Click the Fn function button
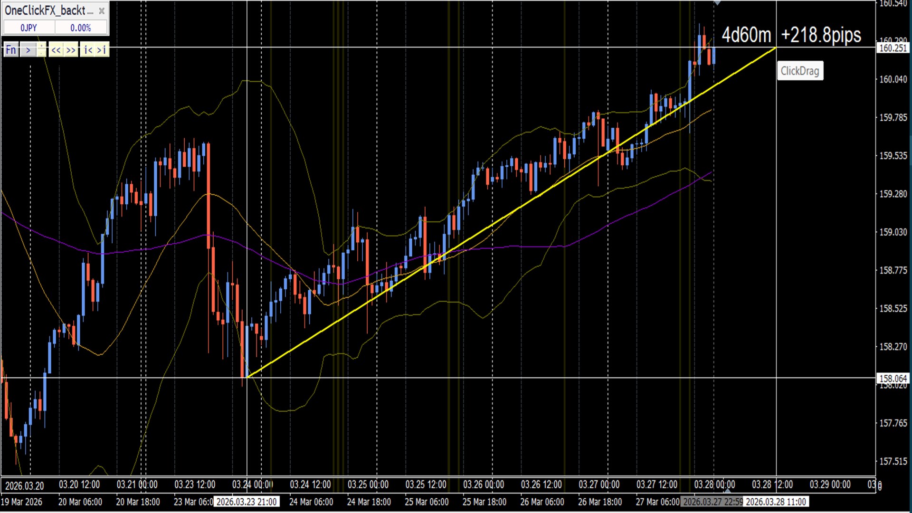The height and width of the screenshot is (513, 912). click(x=11, y=50)
